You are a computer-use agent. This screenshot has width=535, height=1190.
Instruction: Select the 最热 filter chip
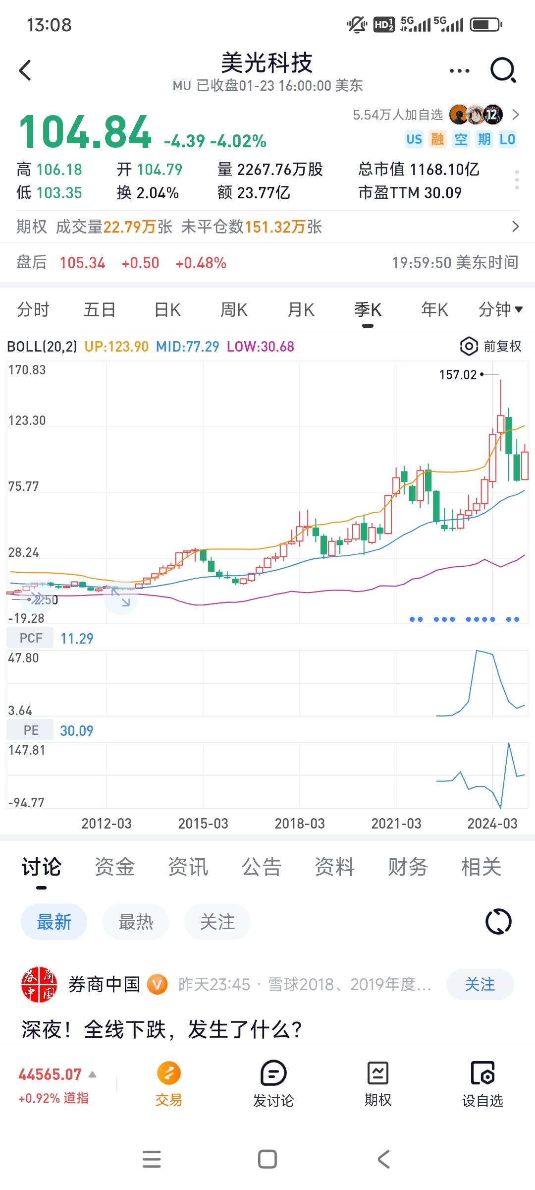point(136,922)
